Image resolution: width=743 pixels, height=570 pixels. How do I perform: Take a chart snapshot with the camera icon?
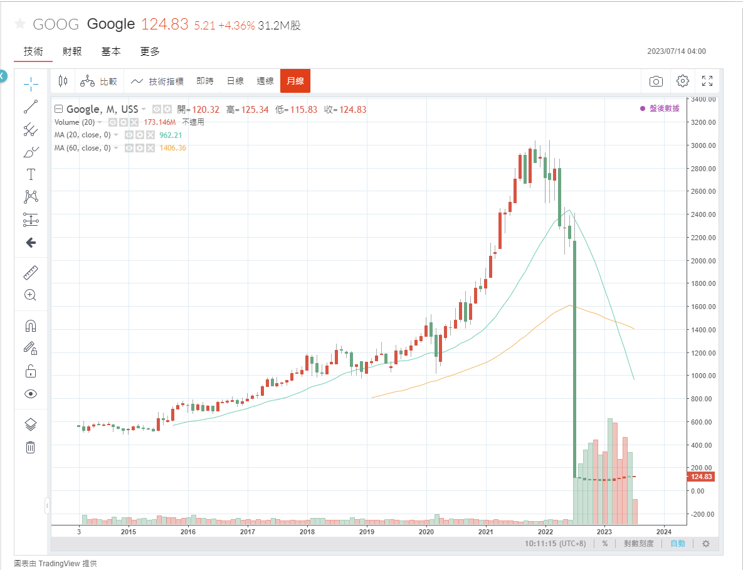coord(655,81)
